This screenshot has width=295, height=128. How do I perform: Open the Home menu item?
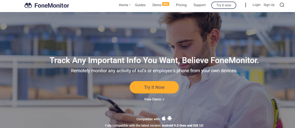[x=123, y=5]
